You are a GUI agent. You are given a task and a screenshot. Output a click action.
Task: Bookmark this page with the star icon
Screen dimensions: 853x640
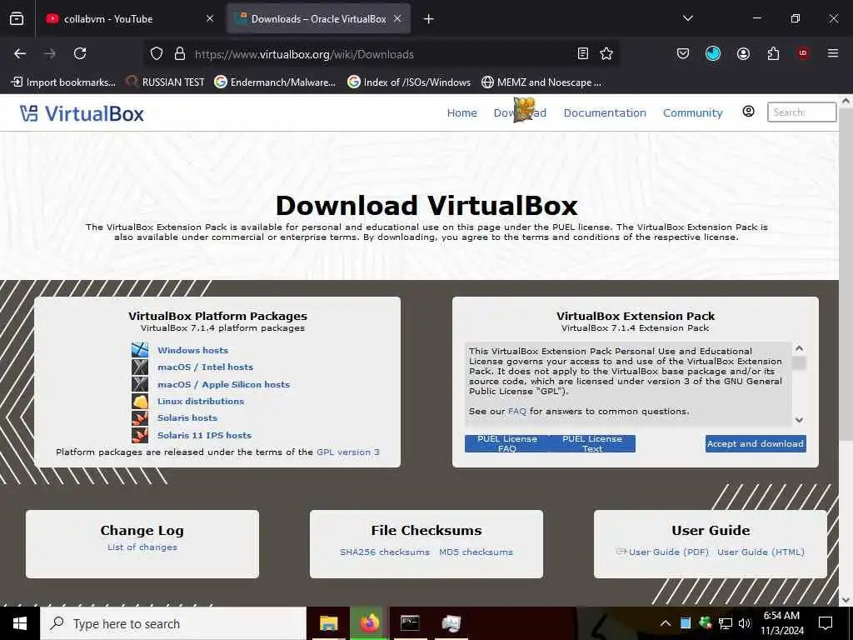point(606,53)
